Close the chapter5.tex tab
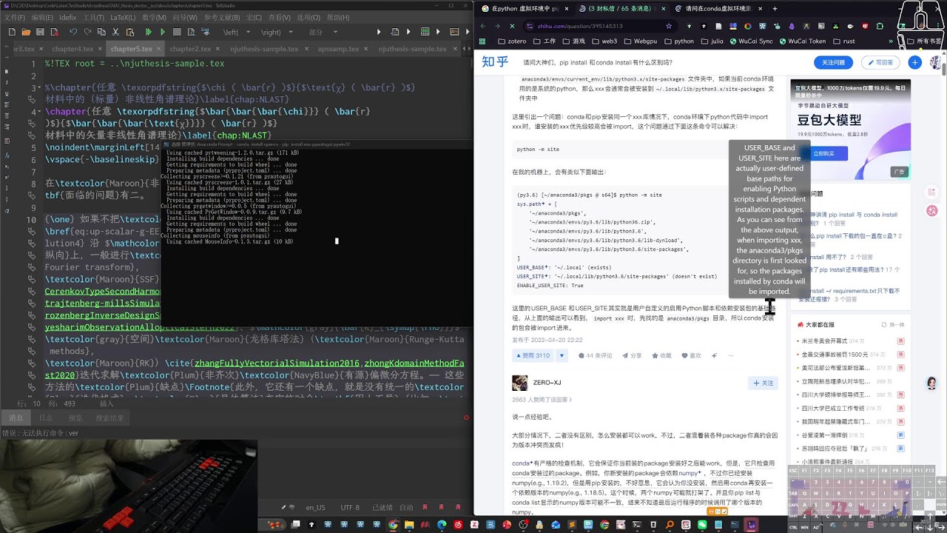The width and height of the screenshot is (947, 533). coord(159,49)
